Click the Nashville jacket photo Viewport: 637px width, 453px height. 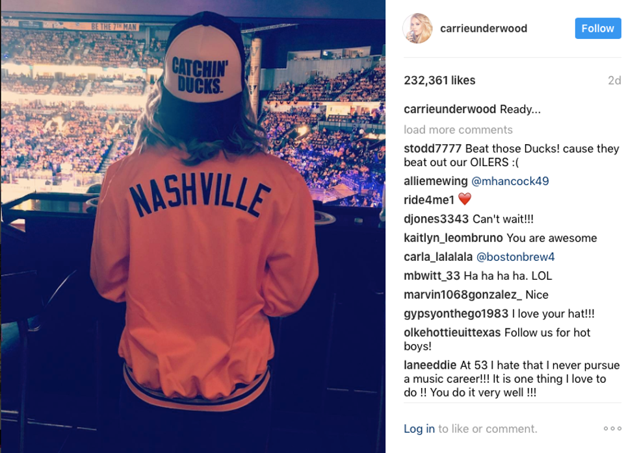[193, 226]
